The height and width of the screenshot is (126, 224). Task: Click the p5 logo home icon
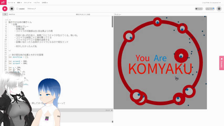click(4, 2)
